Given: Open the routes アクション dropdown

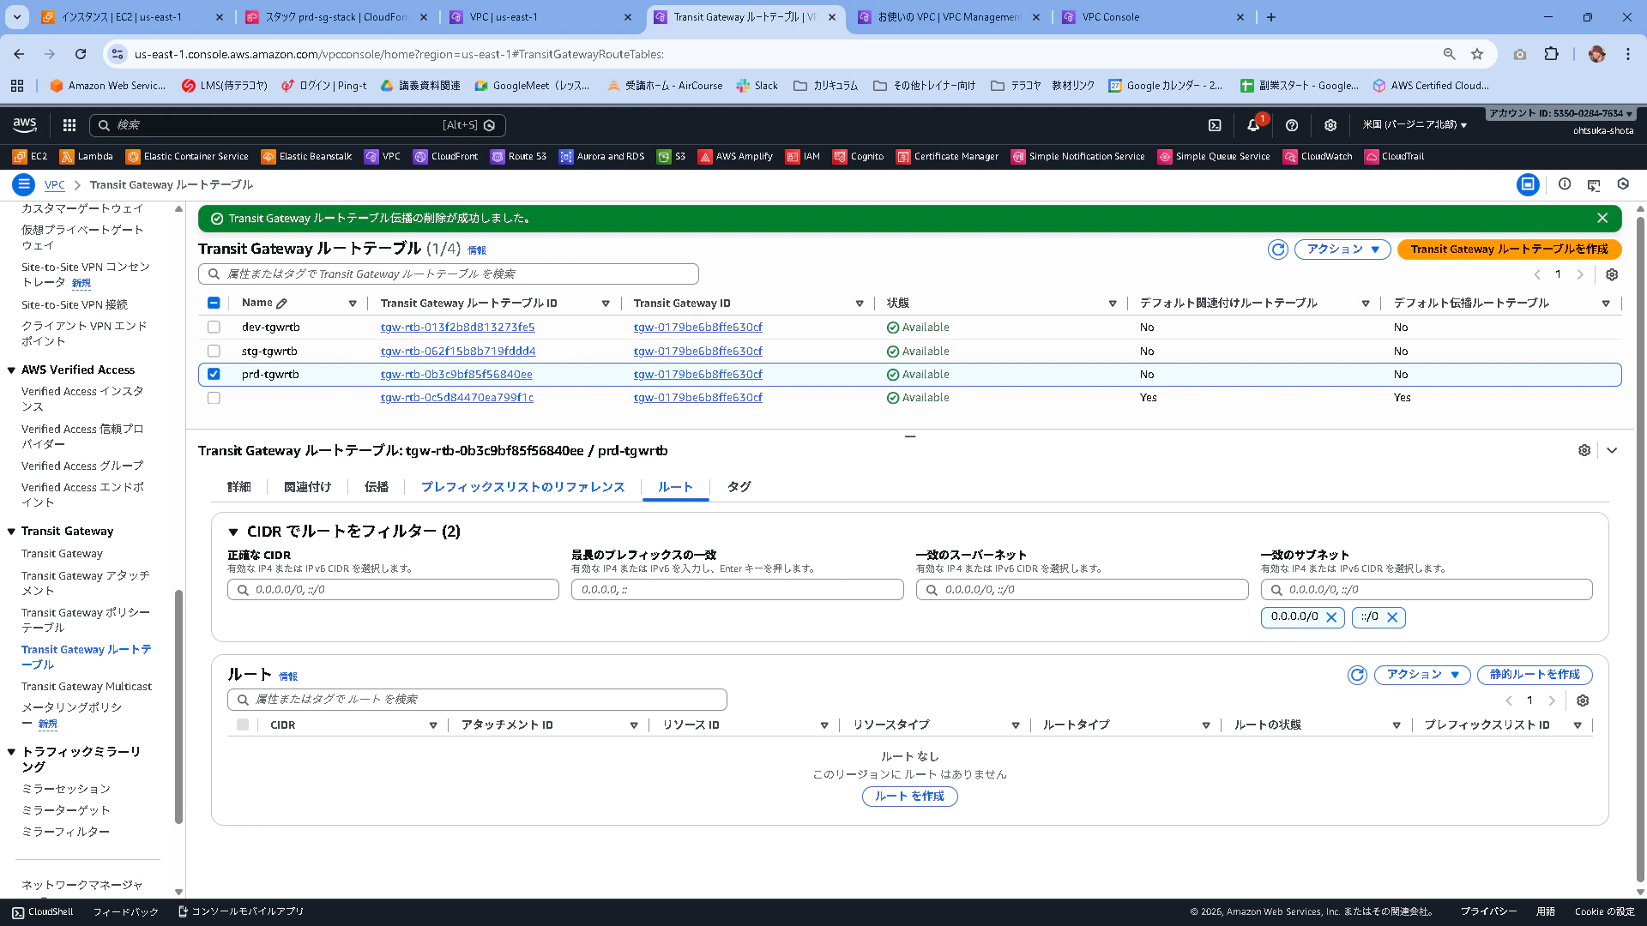Looking at the screenshot, I should [1422, 675].
